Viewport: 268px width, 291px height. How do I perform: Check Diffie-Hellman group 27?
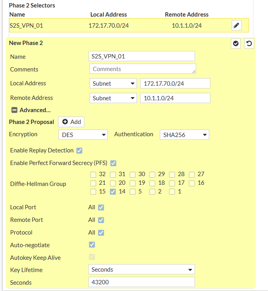pyautogui.click(x=192, y=175)
